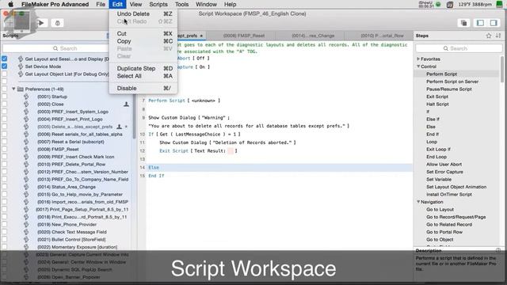
Task: Toggle the right steps pane icon
Action: pos(494,23)
